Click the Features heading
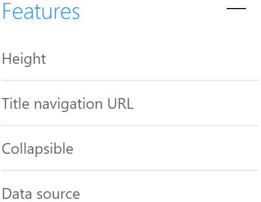Viewport: 261px width, 202px height. tap(41, 12)
